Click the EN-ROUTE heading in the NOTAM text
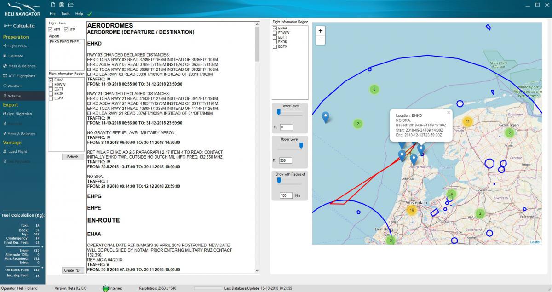 point(103,220)
